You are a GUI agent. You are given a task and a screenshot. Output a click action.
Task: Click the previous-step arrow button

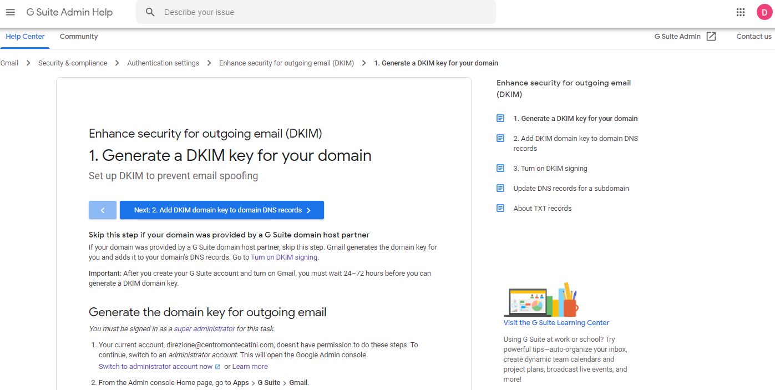(x=103, y=210)
